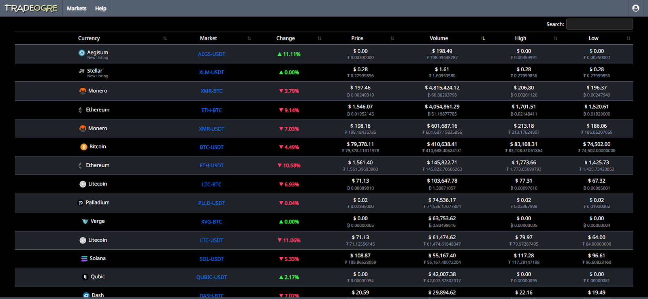Click the TradeOgre logo

coord(31,8)
